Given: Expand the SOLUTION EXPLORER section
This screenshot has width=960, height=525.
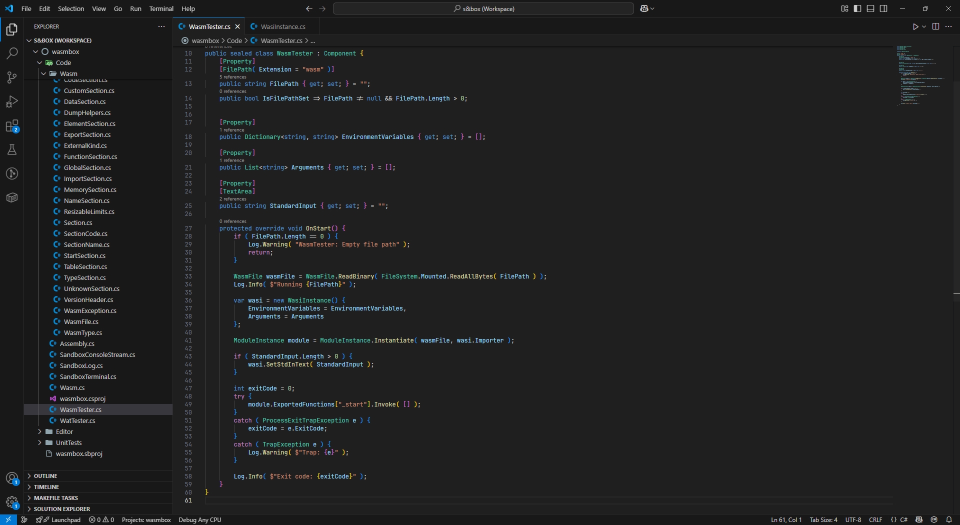Looking at the screenshot, I should click(98, 509).
